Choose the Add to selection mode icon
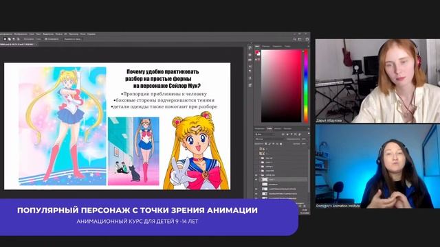The height and width of the screenshot is (247, 440). click(9, 39)
